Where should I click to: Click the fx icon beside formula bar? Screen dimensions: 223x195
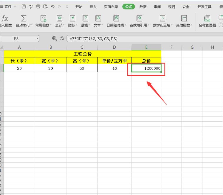pos(62,38)
